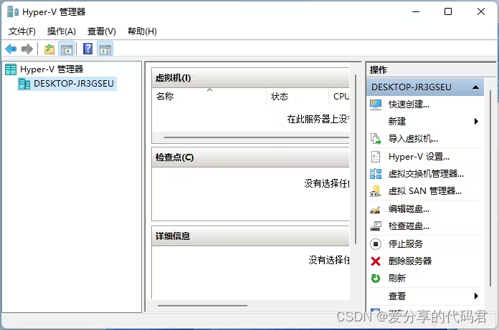Screen dimensions: 499x330
Task: Open the 查看(V) menu
Action: (x=102, y=31)
